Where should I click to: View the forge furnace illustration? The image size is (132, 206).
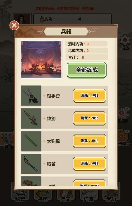(x=41, y=60)
